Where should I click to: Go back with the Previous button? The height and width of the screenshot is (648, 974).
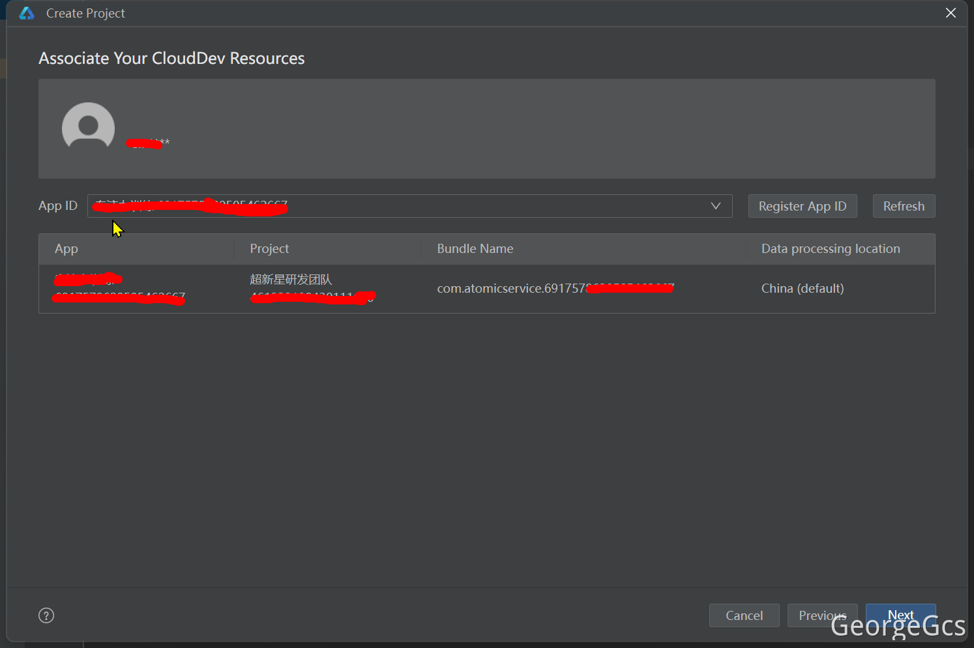821,615
